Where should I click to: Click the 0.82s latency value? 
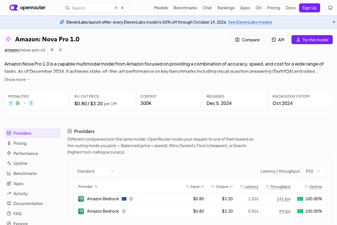pyautogui.click(x=253, y=211)
